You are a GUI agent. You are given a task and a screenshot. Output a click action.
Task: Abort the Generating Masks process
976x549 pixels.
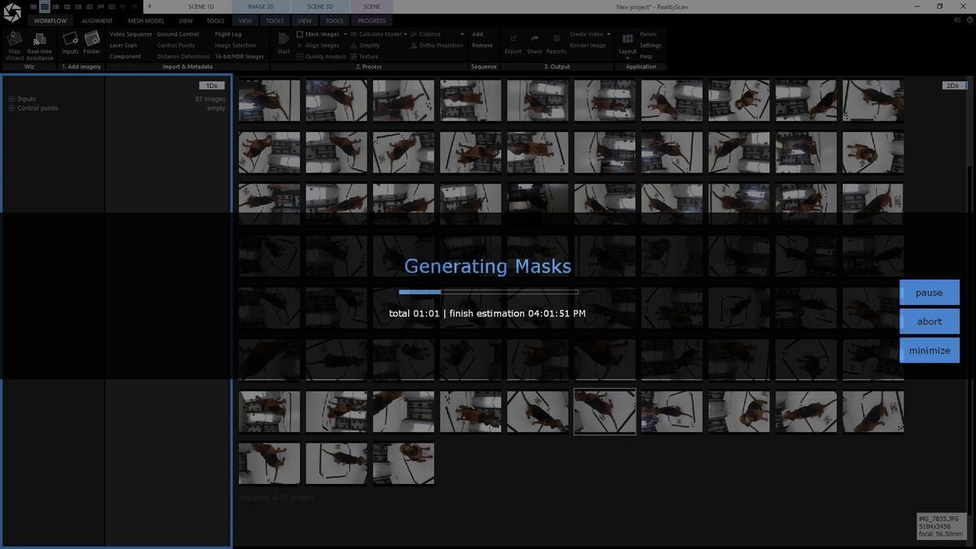[929, 321]
